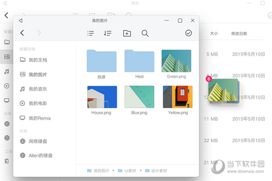The height and width of the screenshot is (181, 272).
Task: Open Allen的硬盘 in the sidebar
Action: (x=36, y=155)
